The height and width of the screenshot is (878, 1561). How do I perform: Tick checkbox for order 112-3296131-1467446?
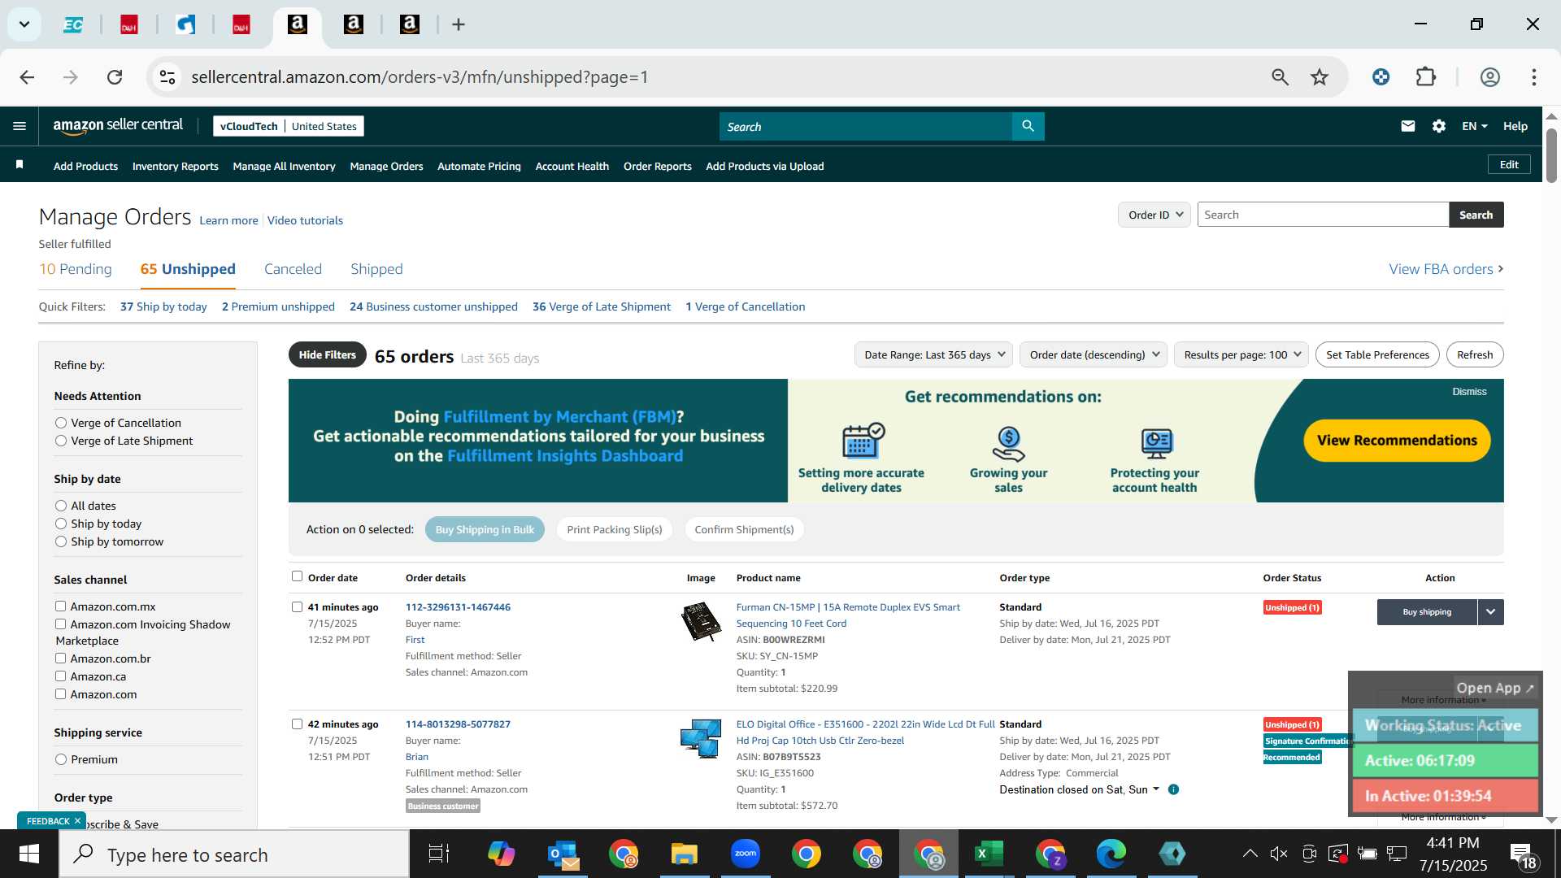point(297,607)
